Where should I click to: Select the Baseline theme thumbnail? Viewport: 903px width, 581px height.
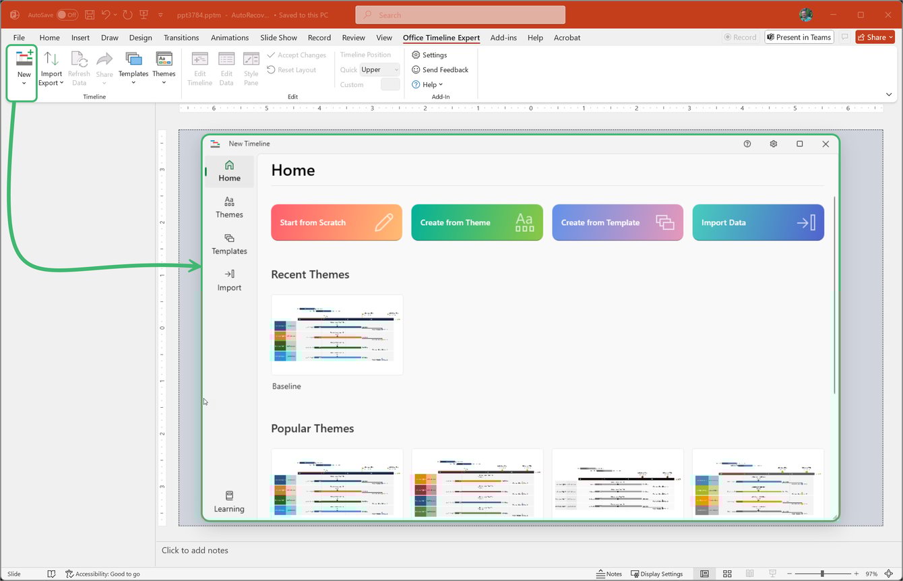pos(336,334)
